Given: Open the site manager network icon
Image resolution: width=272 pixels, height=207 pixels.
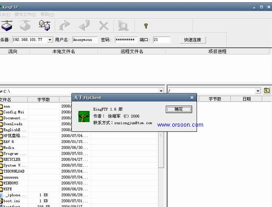Looking at the screenshot, I should point(45,26).
